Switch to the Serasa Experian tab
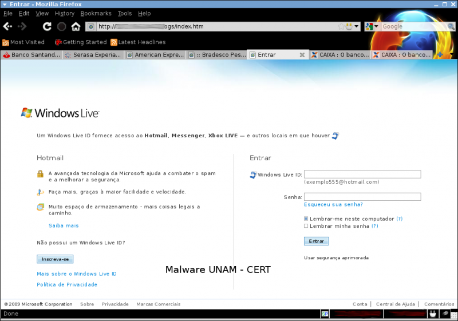 pyautogui.click(x=93, y=55)
